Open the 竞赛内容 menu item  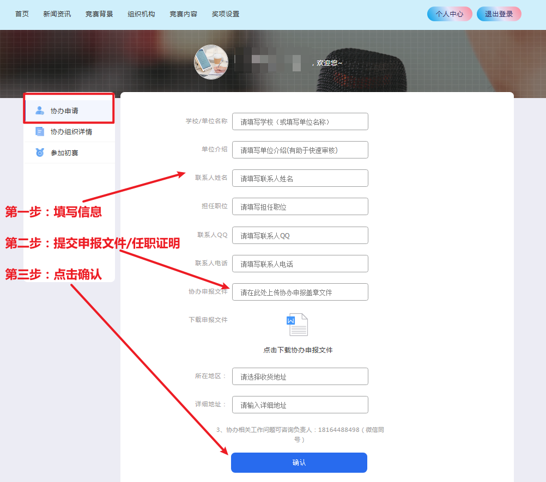[x=183, y=14]
